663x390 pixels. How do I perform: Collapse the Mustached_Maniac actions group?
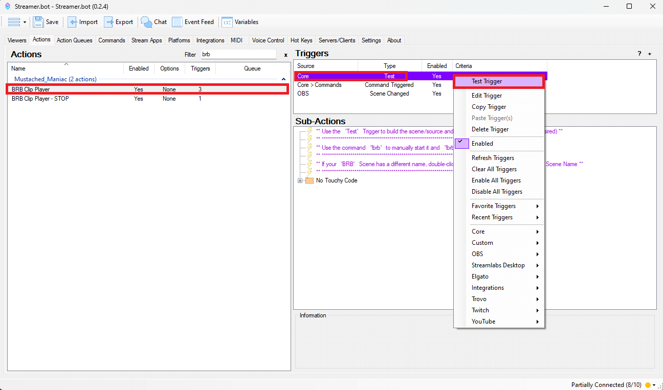click(283, 79)
